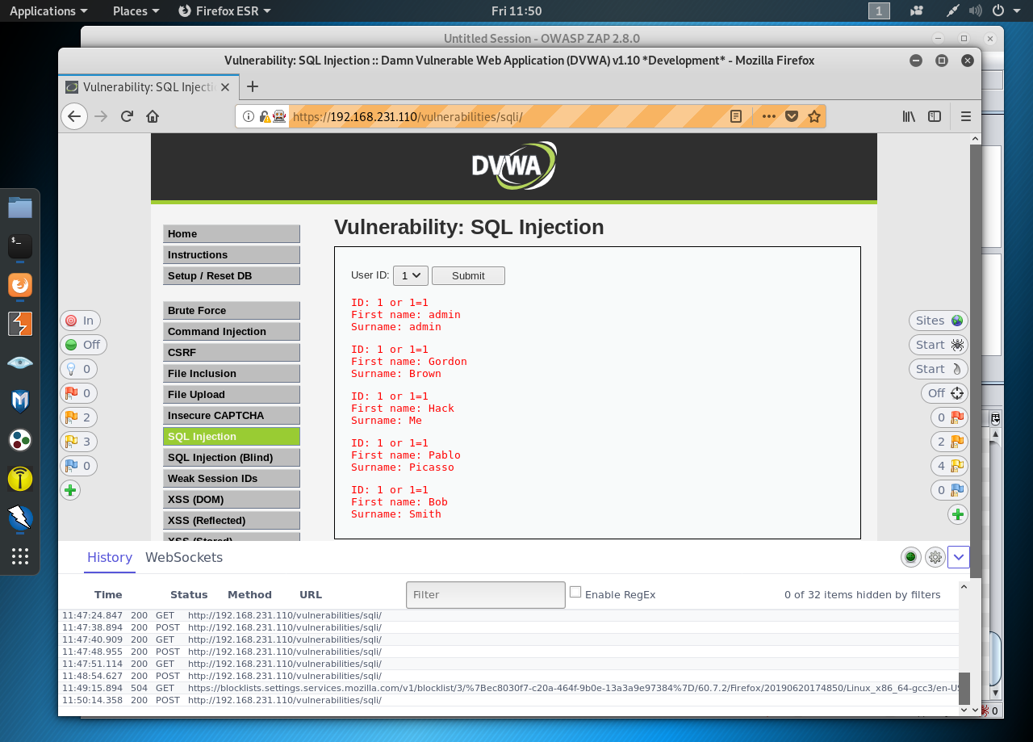Click the Firefox forward arrow button
1033x742 pixels.
click(x=101, y=116)
